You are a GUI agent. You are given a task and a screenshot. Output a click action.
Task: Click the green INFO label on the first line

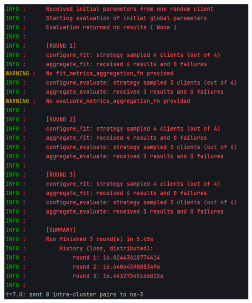12,9
